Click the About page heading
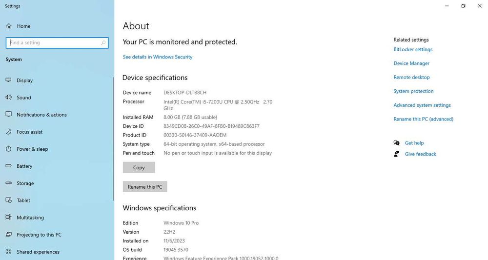This screenshot has height=260, width=488. click(x=136, y=26)
